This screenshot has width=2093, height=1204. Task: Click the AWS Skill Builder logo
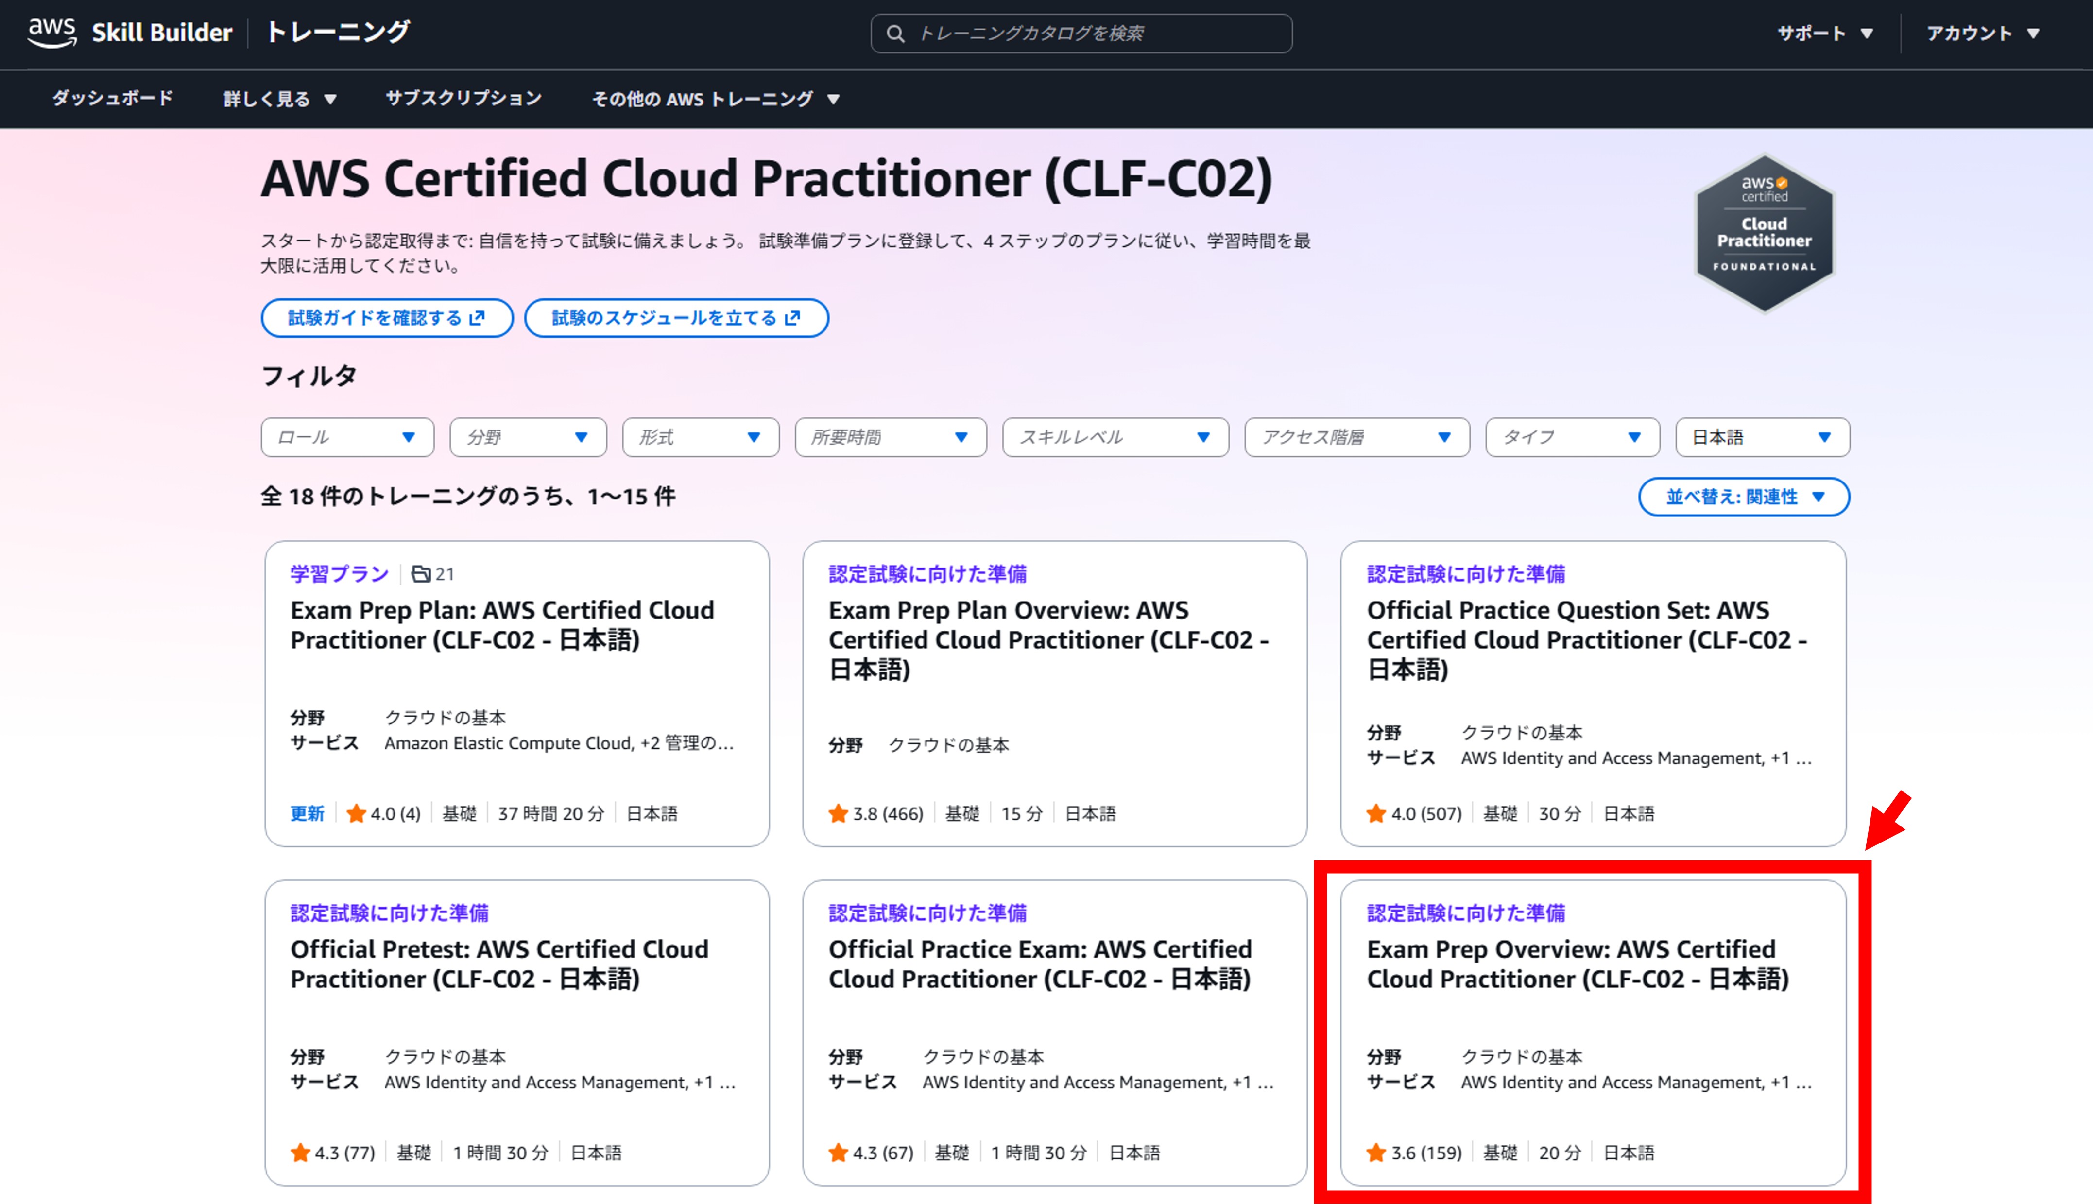click(x=131, y=32)
